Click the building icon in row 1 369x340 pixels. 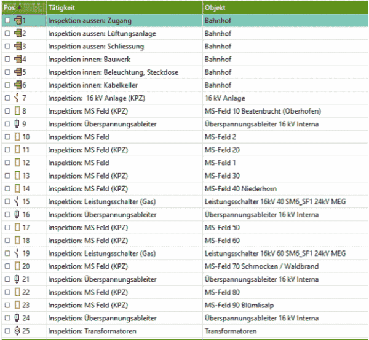[x=18, y=20]
